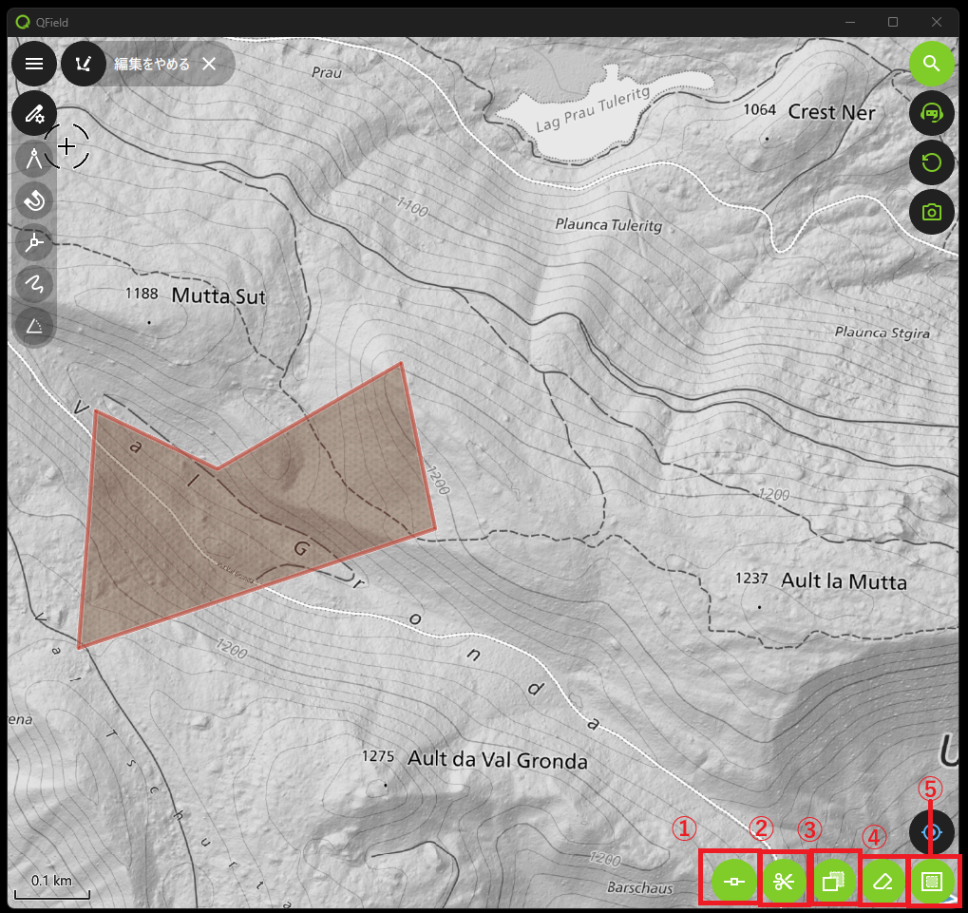The height and width of the screenshot is (913, 968).
Task: Click the green circular-arrow undo button
Action: click(932, 162)
